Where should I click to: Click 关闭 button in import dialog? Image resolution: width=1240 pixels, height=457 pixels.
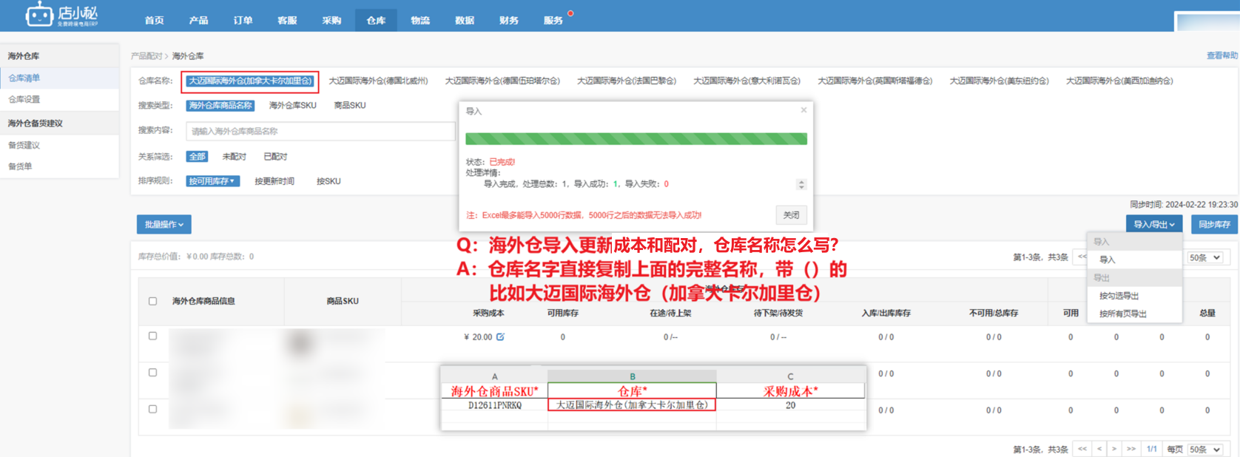click(791, 215)
